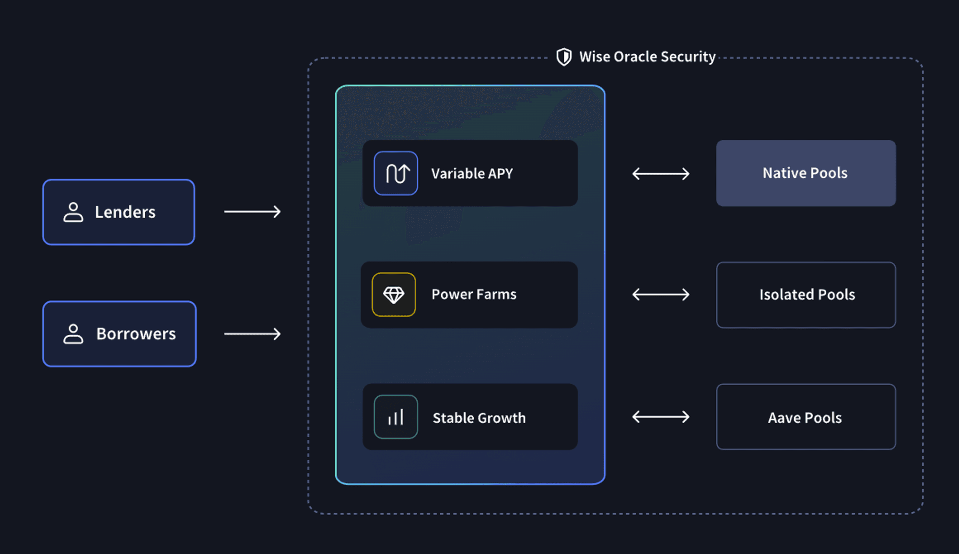Select the Lenders box

pos(119,212)
